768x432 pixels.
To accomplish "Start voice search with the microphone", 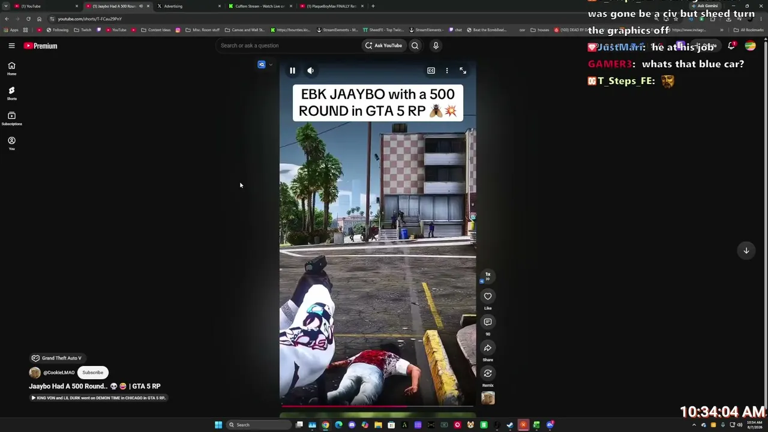I will pyautogui.click(x=436, y=46).
